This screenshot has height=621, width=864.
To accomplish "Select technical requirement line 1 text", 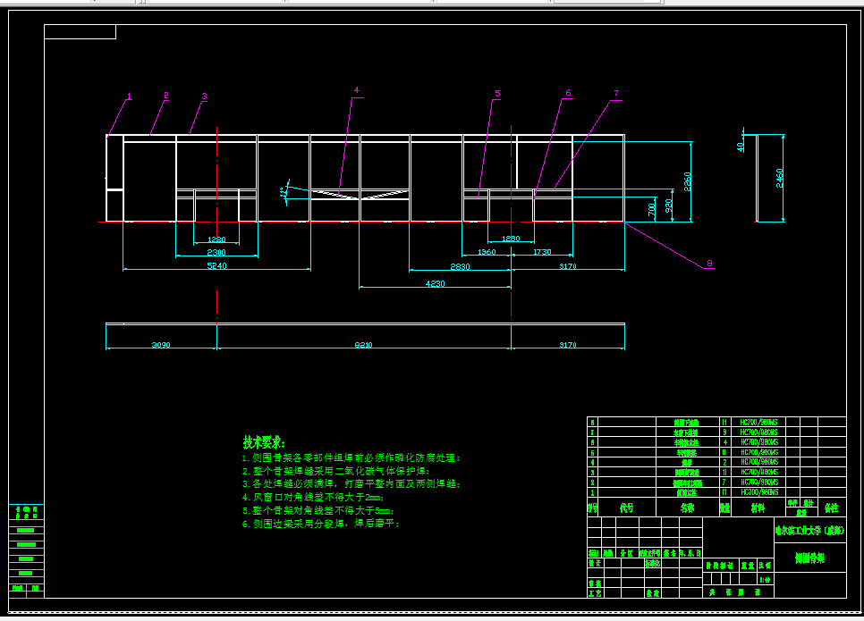I will 351,457.
